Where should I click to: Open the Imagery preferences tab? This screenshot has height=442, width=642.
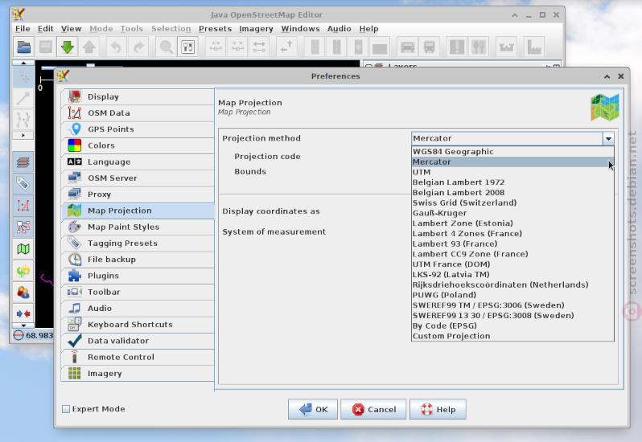(138, 374)
